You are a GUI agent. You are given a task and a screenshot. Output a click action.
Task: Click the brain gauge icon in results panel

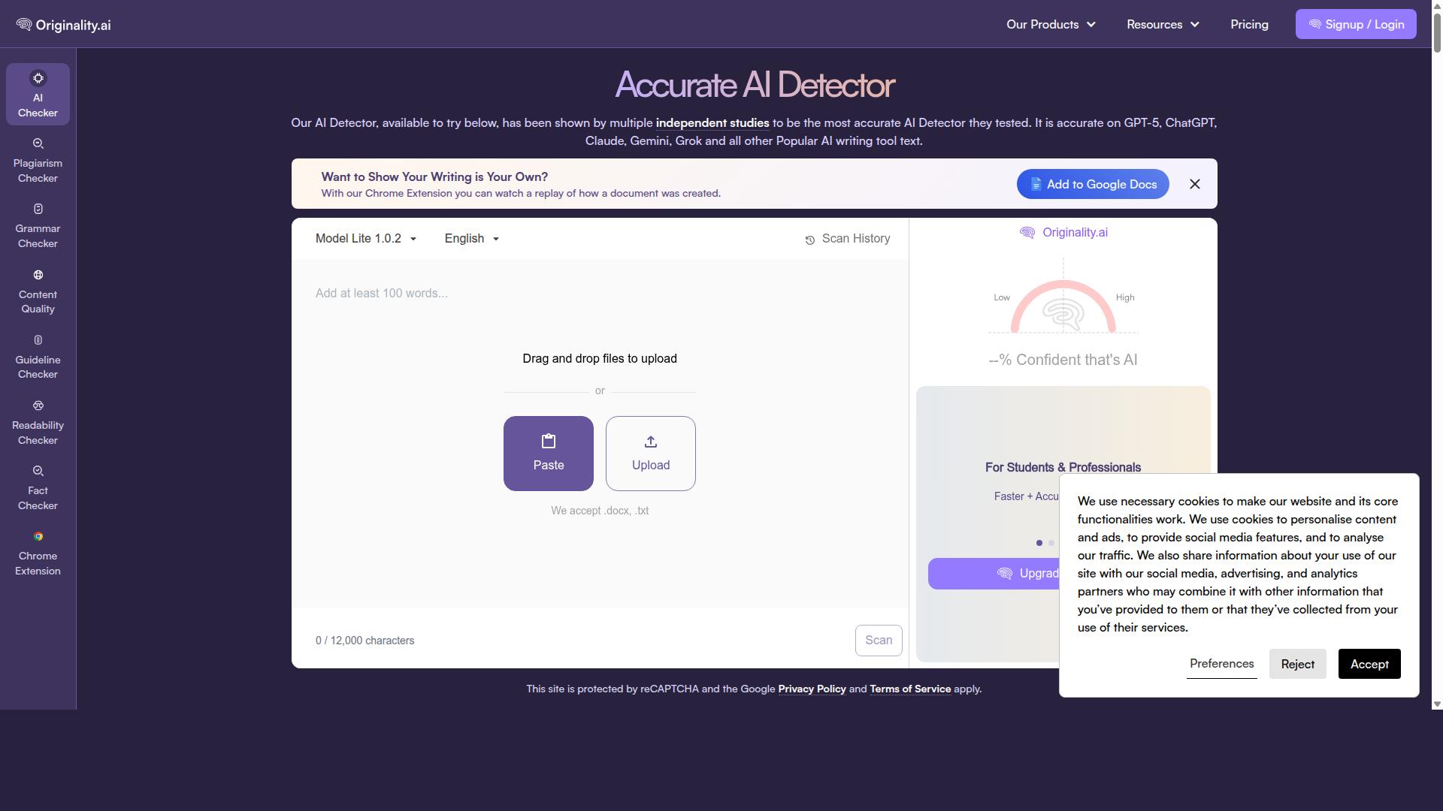(1063, 314)
